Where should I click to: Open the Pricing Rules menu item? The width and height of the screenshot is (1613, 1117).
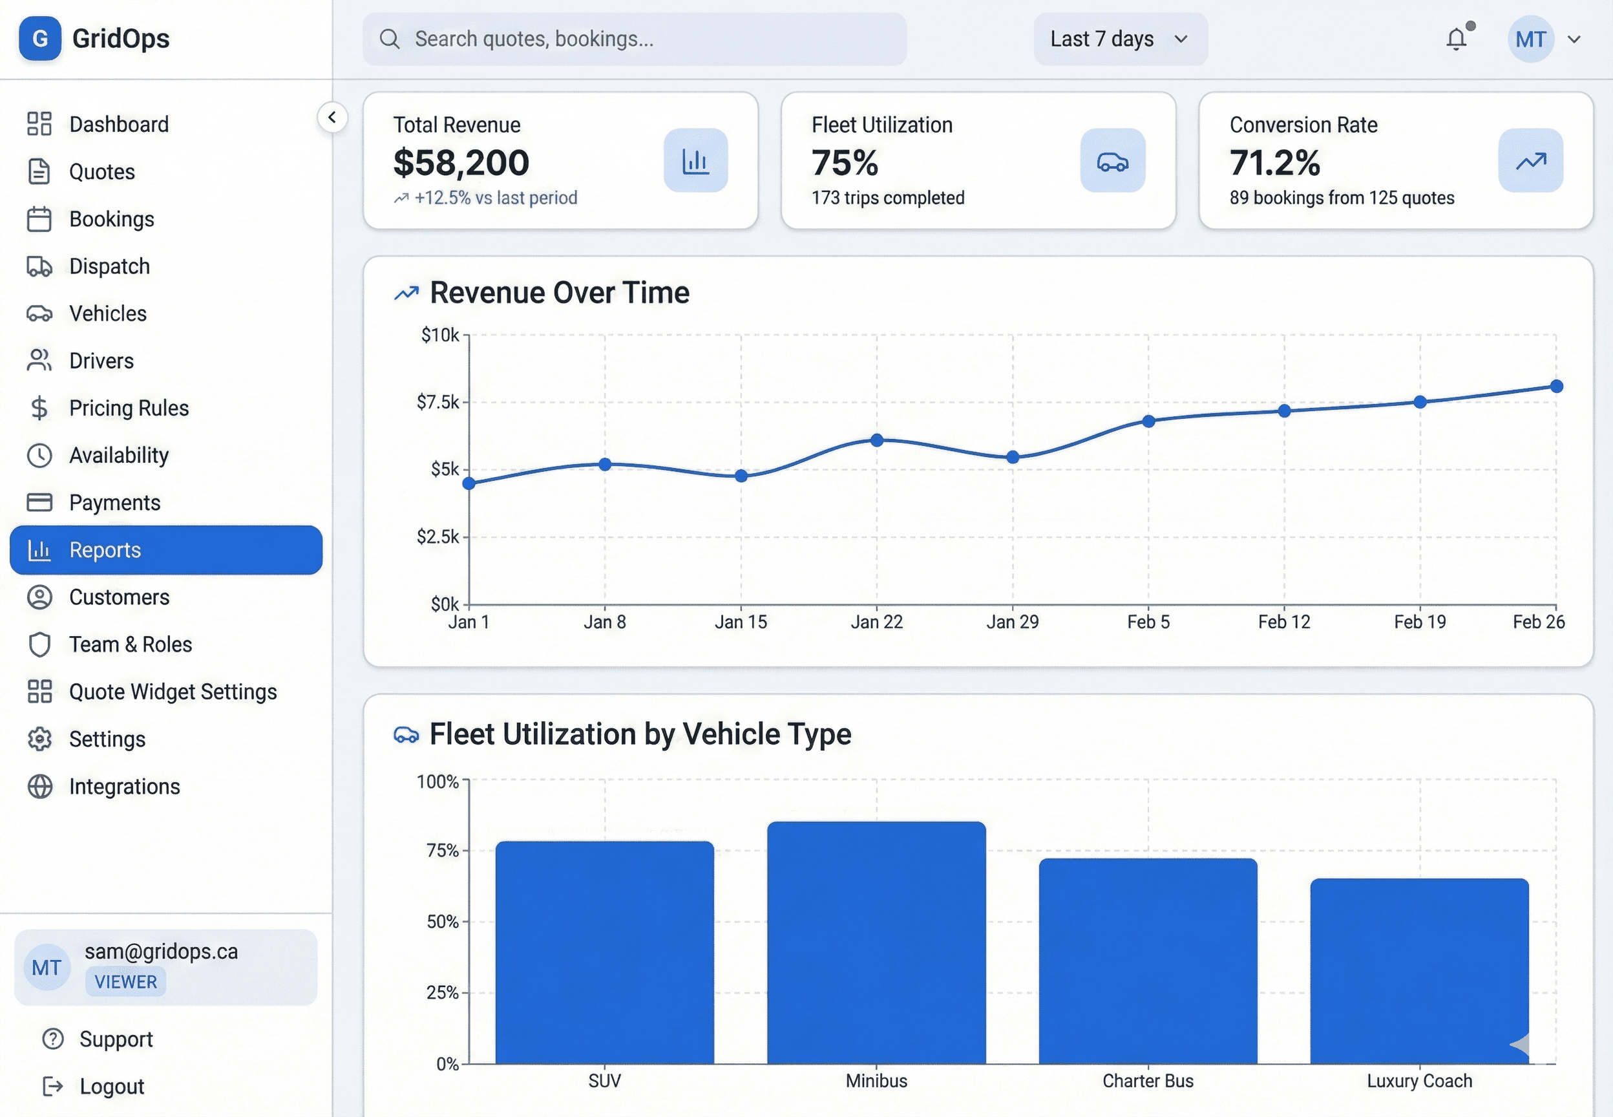(x=129, y=408)
